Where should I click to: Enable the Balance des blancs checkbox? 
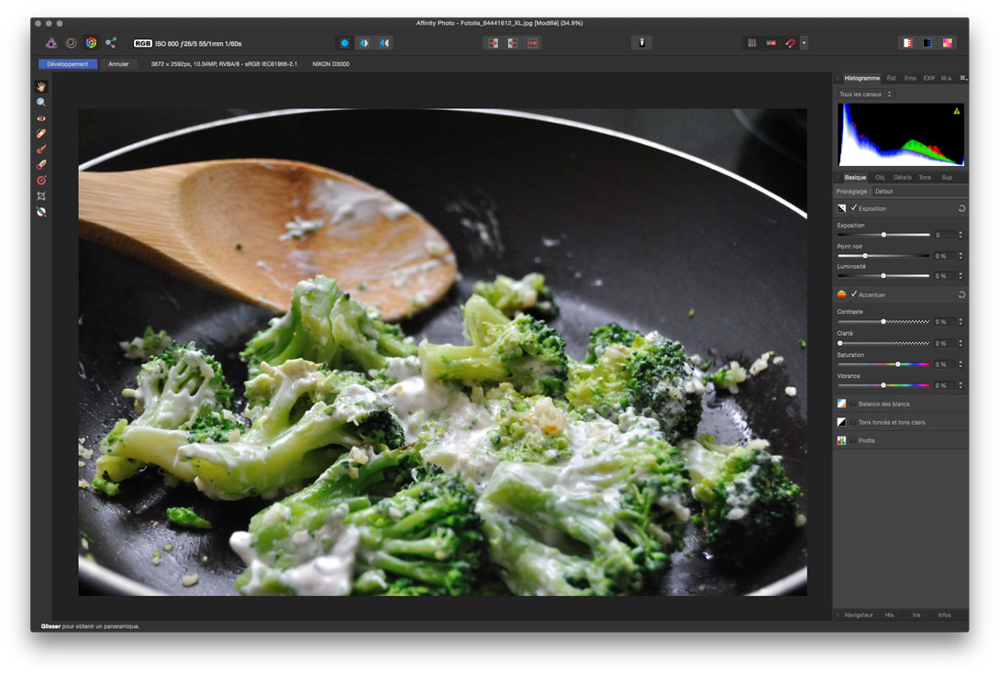(853, 404)
